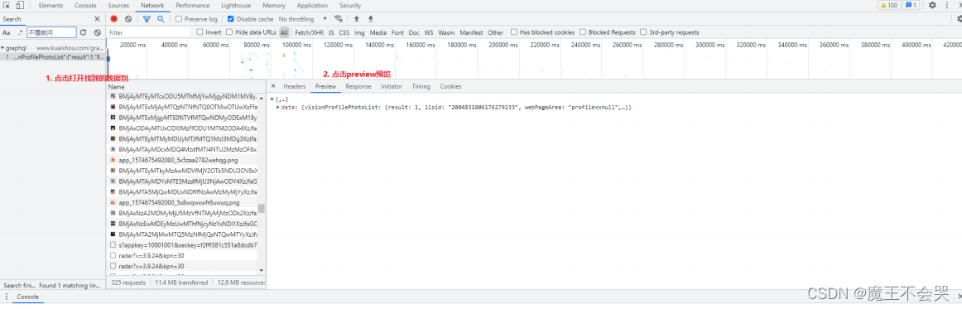The height and width of the screenshot is (309, 962).
Task: Open the DevTools three-dot menu
Action: coord(946,6)
